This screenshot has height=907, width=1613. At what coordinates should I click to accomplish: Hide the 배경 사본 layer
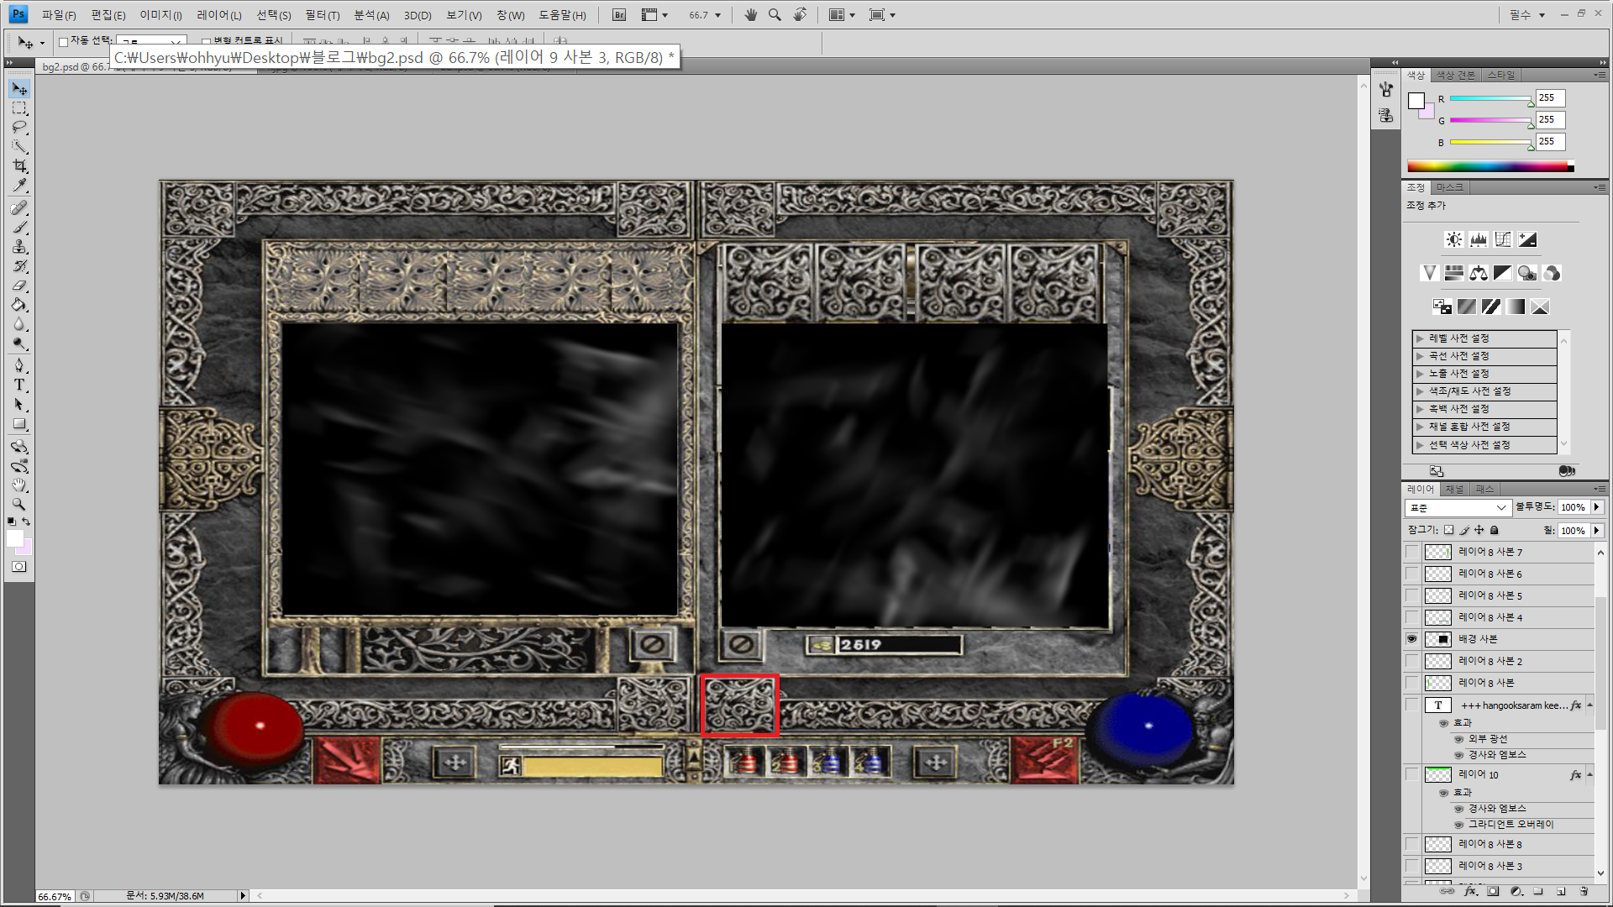pos(1411,639)
